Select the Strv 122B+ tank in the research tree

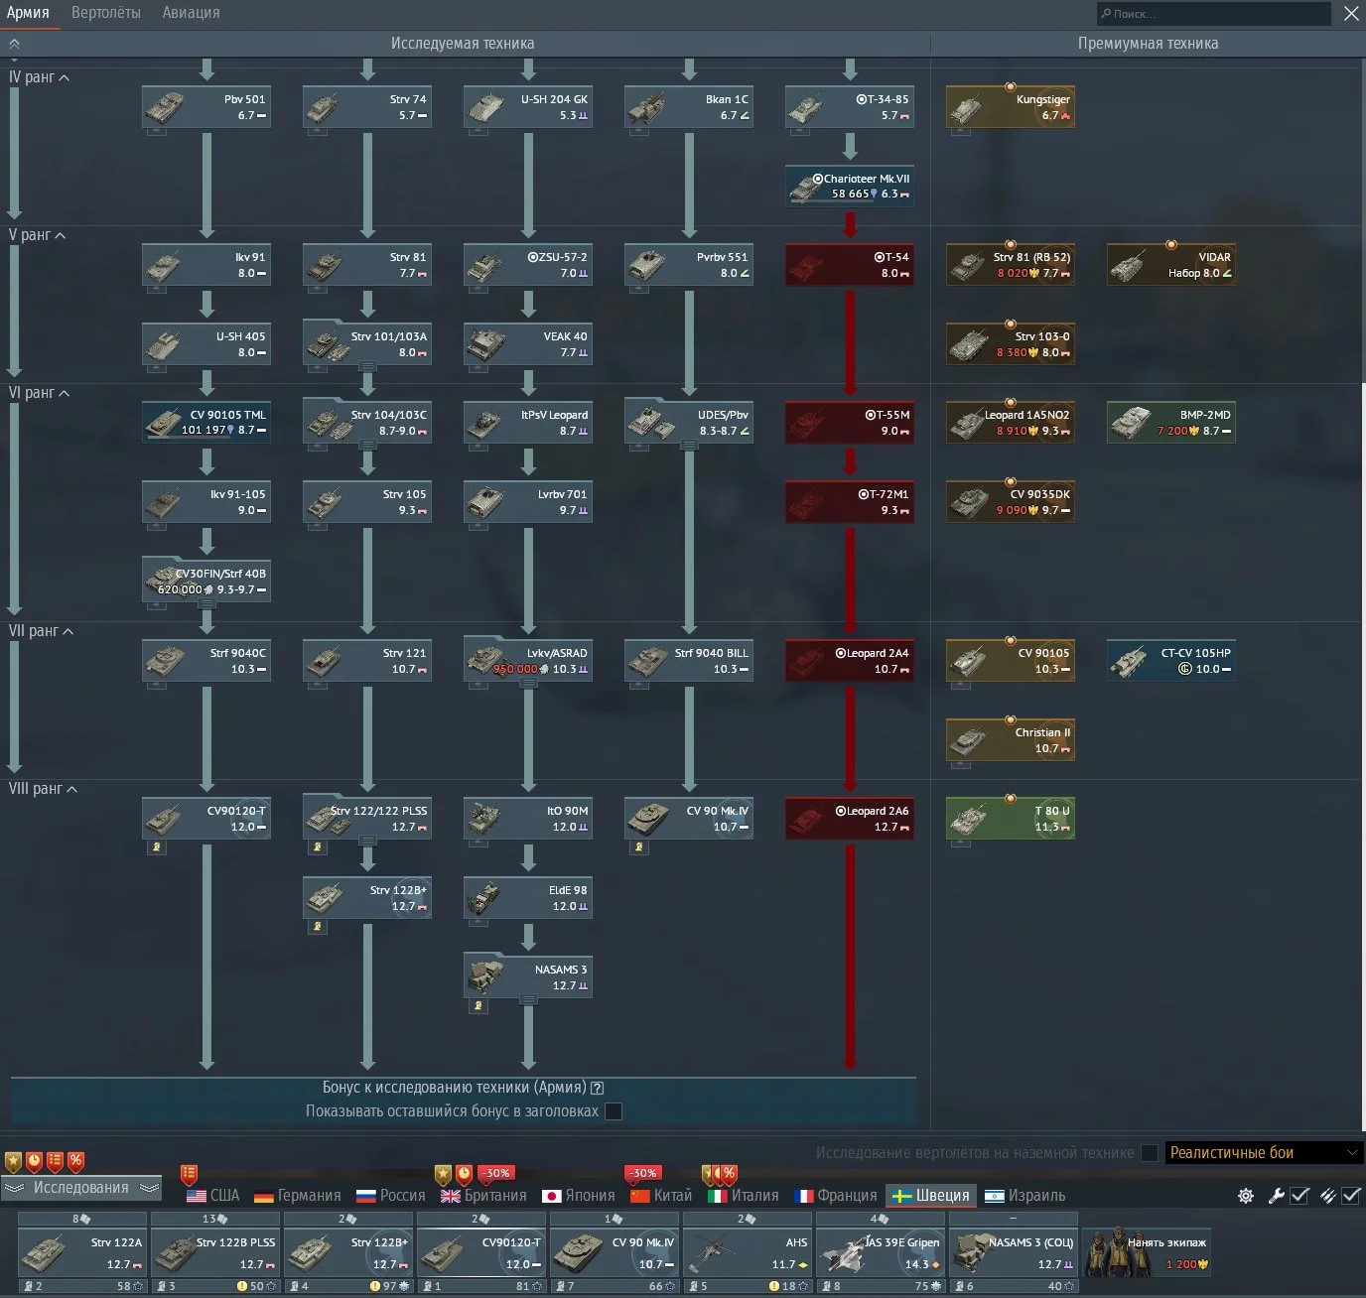pos(367,897)
